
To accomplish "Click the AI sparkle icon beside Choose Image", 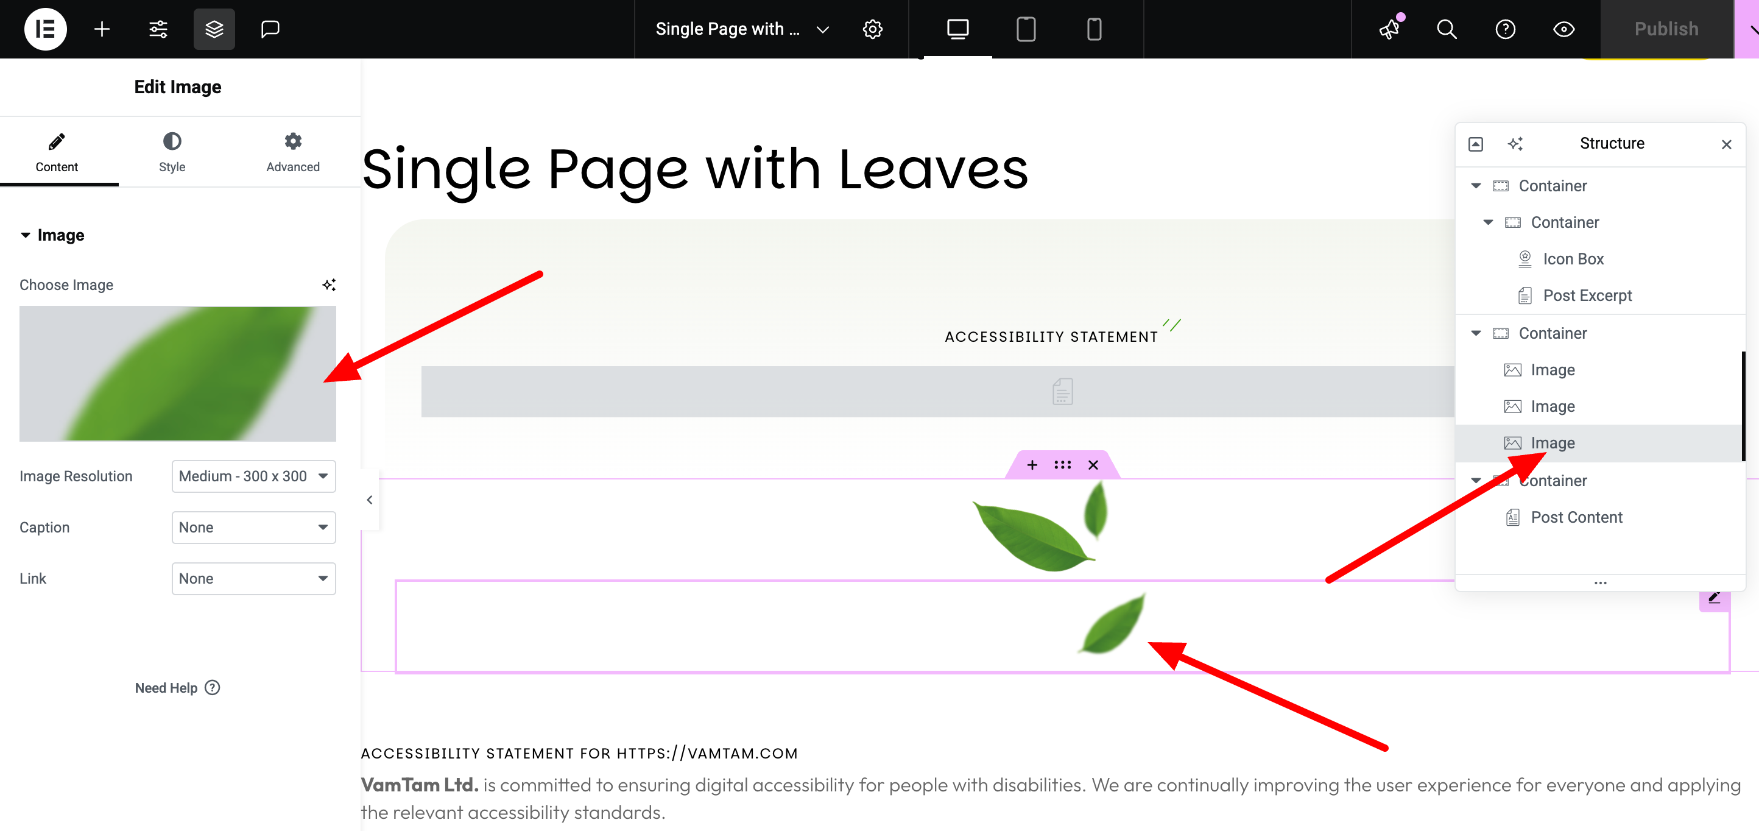I will pyautogui.click(x=328, y=285).
